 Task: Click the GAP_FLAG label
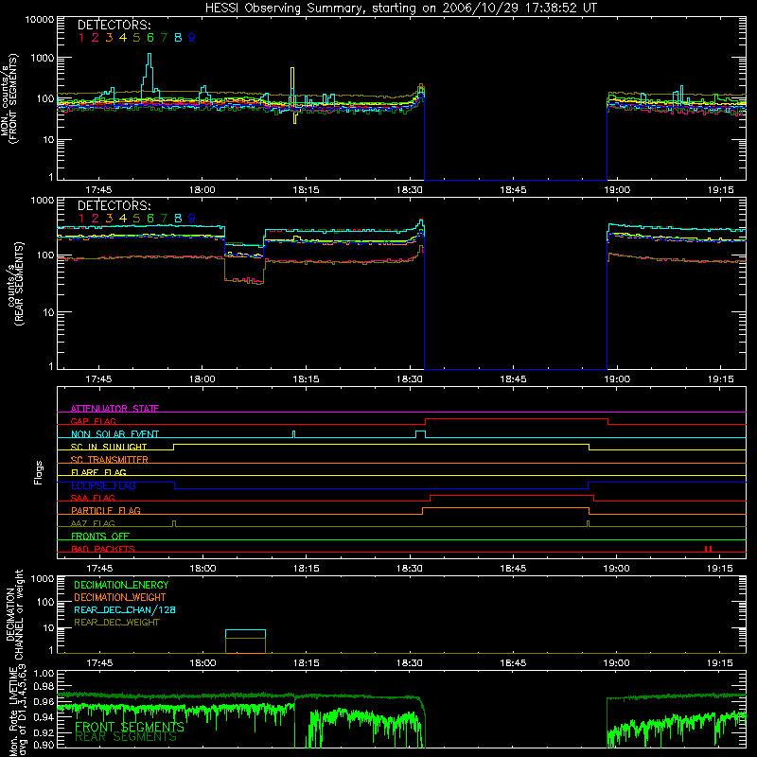(93, 421)
